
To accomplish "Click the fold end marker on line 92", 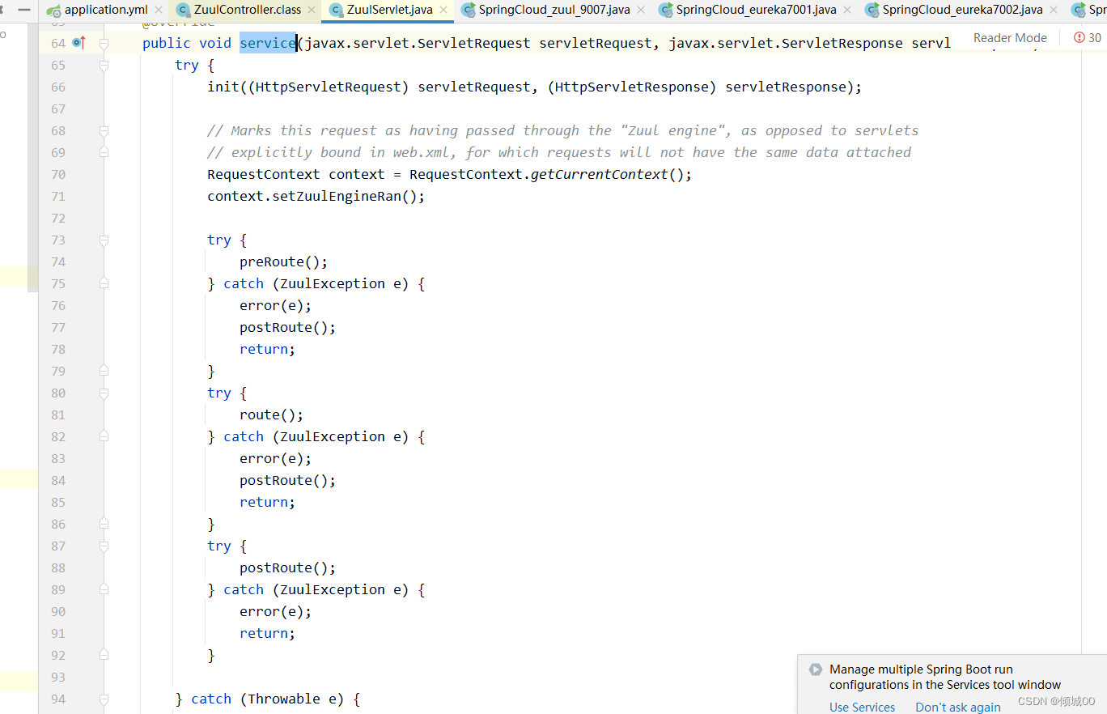I will point(104,655).
